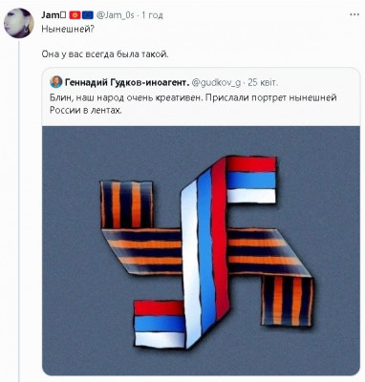Click the Kyrgyzstan flag emoji beside Jam
The image size is (365, 382).
click(x=75, y=15)
